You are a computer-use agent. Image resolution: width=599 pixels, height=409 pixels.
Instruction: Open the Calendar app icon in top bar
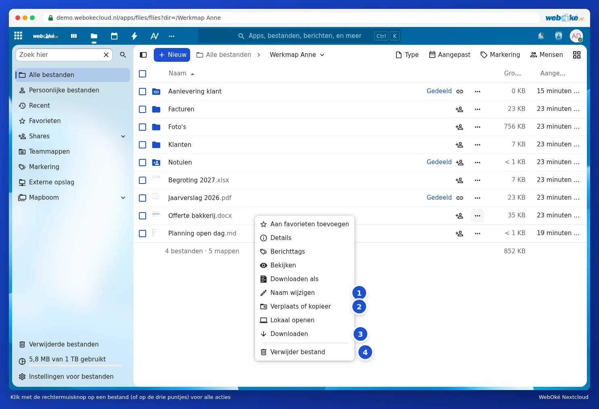114,36
